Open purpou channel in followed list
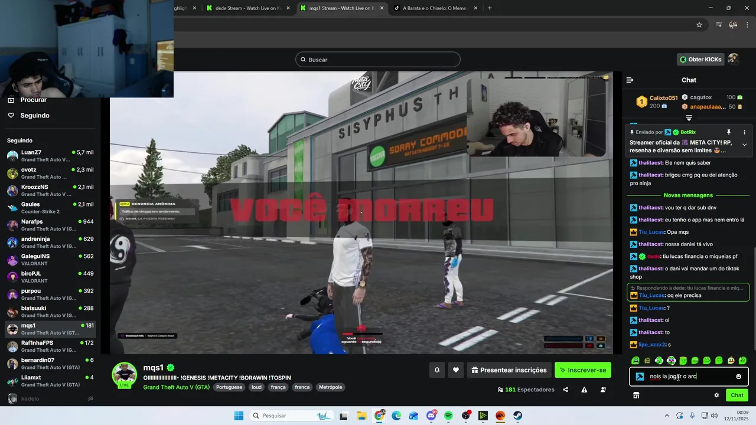The image size is (756, 425). point(50,294)
